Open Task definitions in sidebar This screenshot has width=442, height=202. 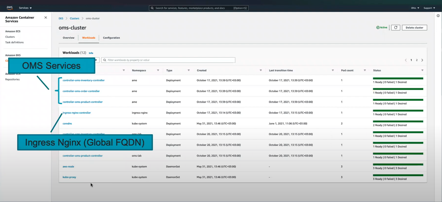[14, 42]
